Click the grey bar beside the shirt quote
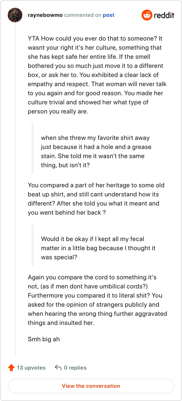This screenshot has height=401, width=182. [x=32, y=149]
